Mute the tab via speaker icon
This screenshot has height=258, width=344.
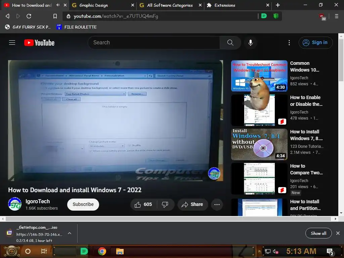[58, 5]
